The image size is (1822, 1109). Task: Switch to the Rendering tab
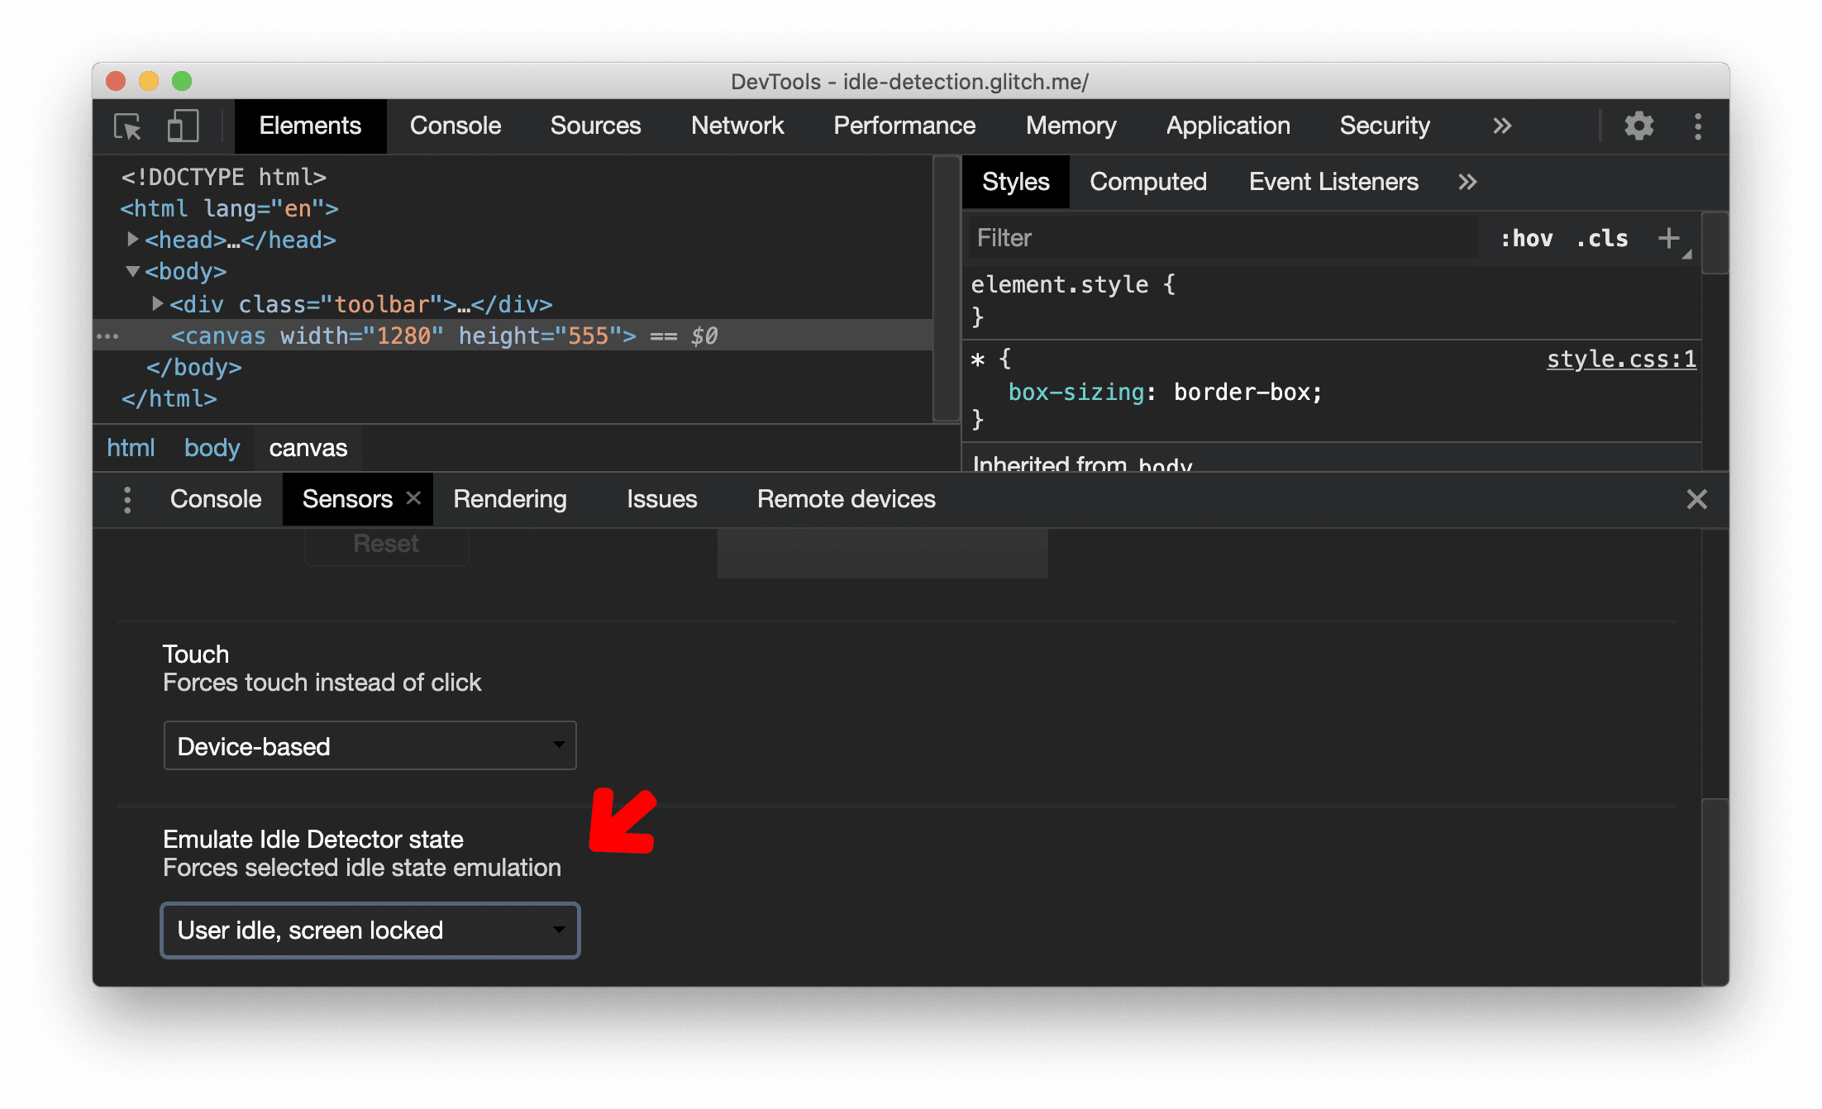pyautogui.click(x=509, y=500)
